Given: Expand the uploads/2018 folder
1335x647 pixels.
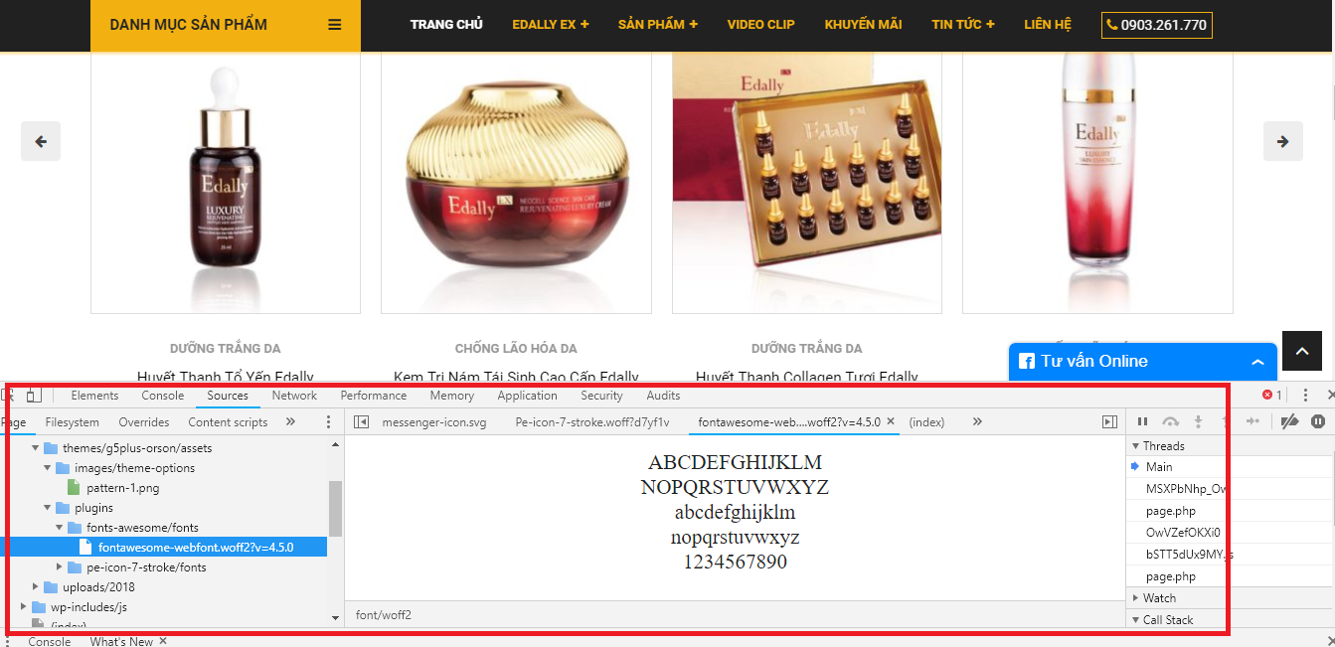Looking at the screenshot, I should 37,587.
